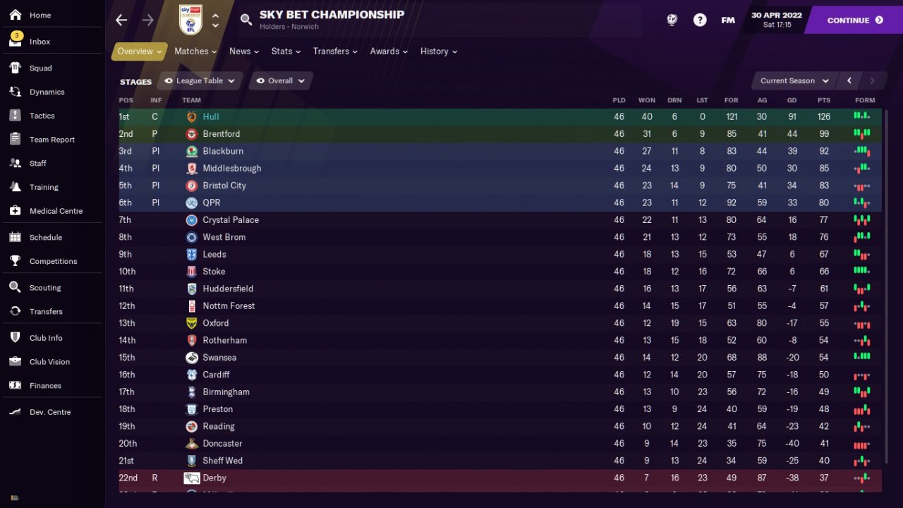Open the Inbox envelope icon
The image size is (903, 508).
tap(16, 42)
